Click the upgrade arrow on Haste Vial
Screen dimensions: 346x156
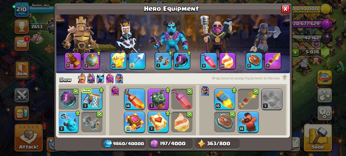pos(234,90)
